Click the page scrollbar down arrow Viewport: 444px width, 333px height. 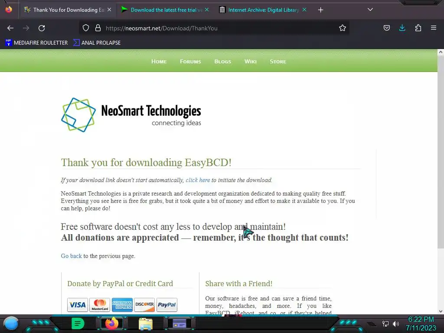tap(441, 311)
